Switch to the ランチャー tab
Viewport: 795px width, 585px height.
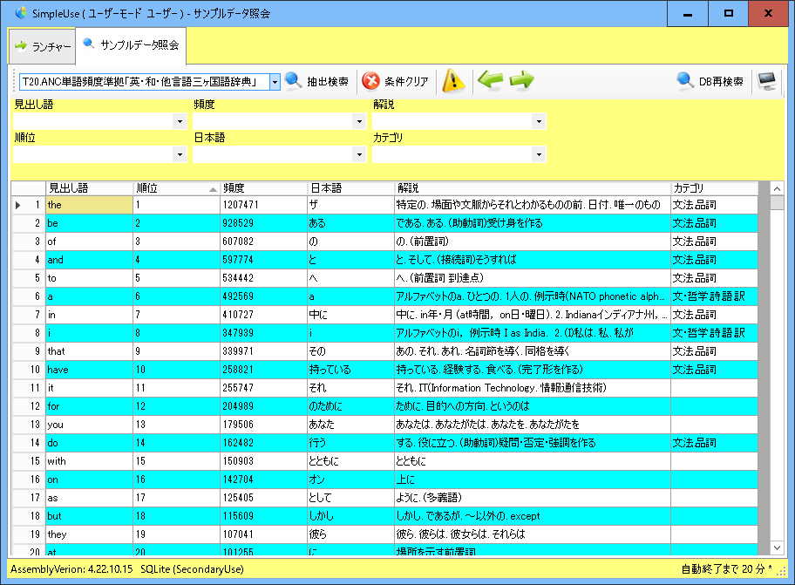click(43, 46)
